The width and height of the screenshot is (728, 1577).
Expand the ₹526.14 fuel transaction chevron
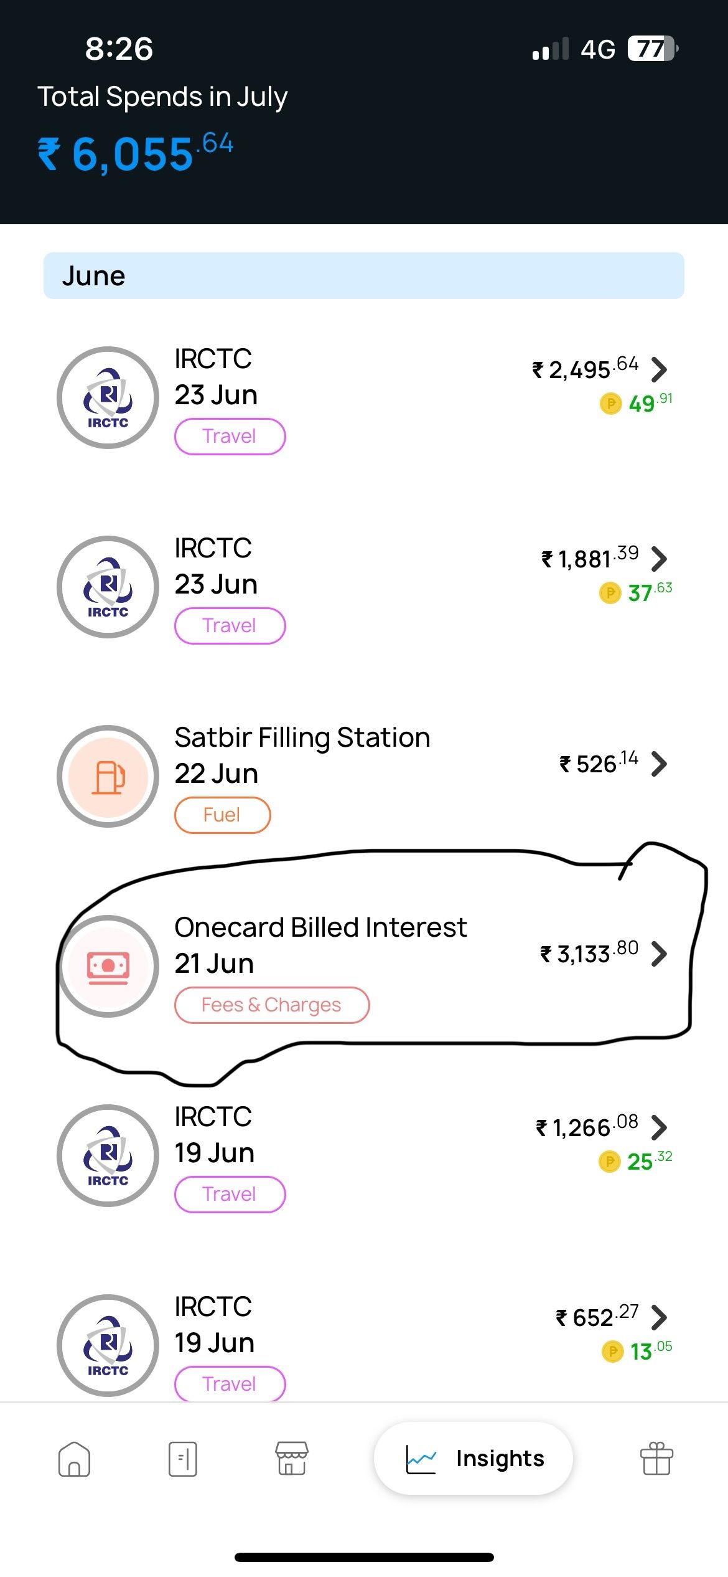[659, 764]
